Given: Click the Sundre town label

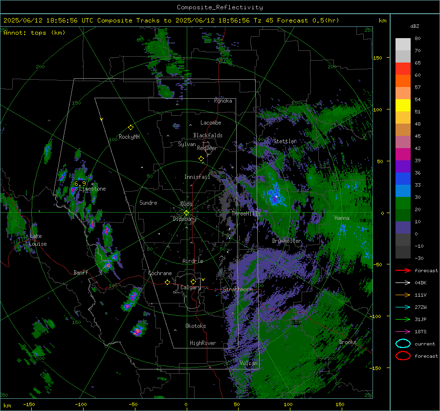Looking at the screenshot, I should point(148,202).
